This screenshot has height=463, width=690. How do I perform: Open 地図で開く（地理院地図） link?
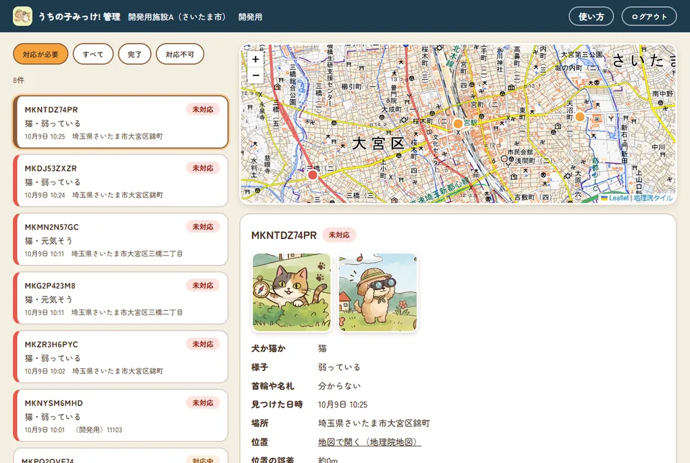click(369, 442)
